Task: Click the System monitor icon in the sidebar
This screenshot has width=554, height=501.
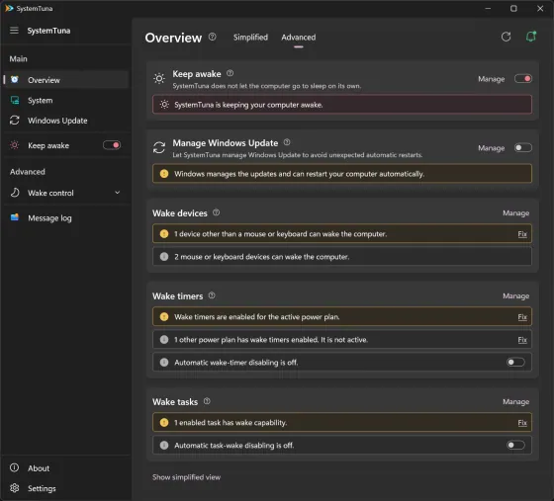Action: point(15,100)
